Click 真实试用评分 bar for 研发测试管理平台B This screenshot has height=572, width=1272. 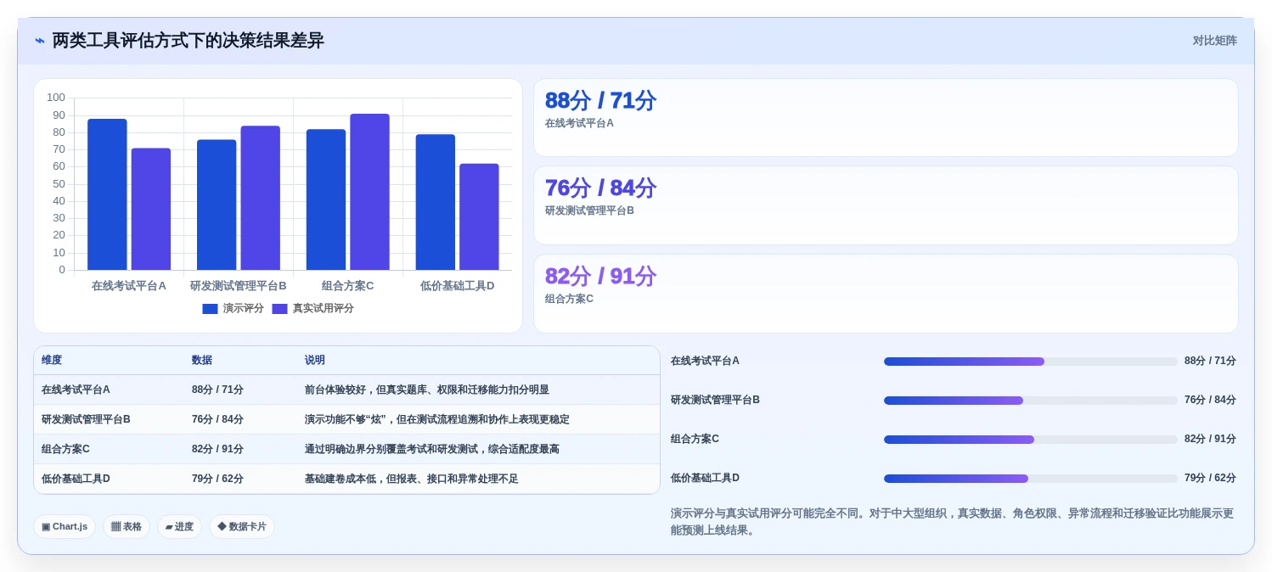click(x=261, y=198)
